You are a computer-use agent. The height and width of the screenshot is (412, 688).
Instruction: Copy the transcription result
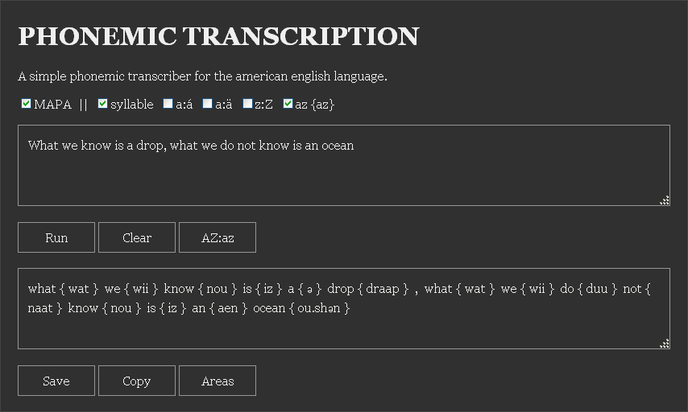pyautogui.click(x=136, y=381)
